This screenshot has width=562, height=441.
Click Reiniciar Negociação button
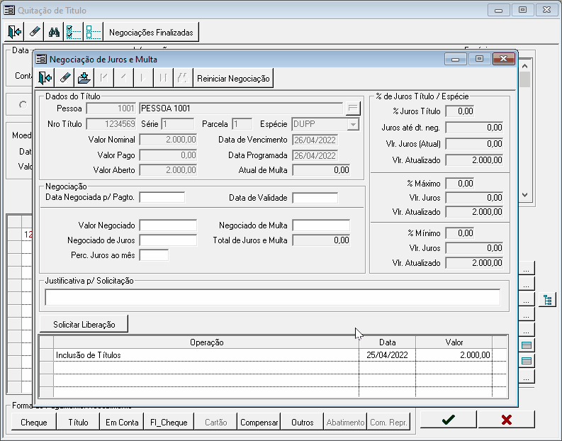click(x=233, y=78)
